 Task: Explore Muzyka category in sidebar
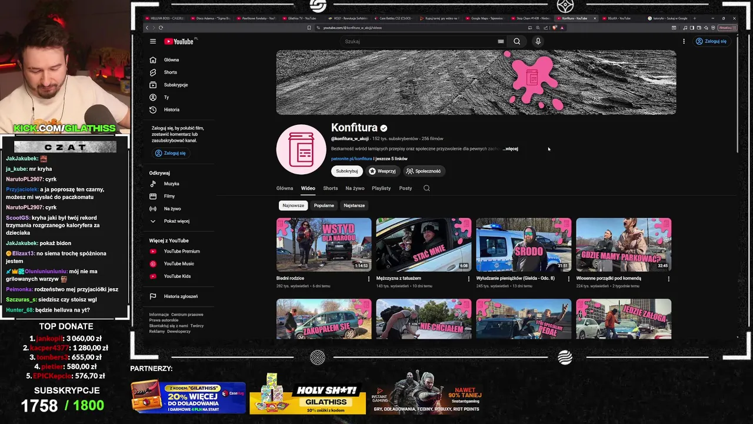tap(165, 184)
